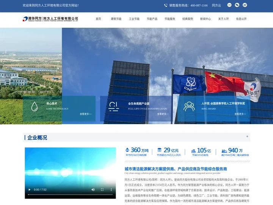Mute the video with the speaker icon
Image resolution: width=273 pixels, height=205 pixels.
[93, 190]
